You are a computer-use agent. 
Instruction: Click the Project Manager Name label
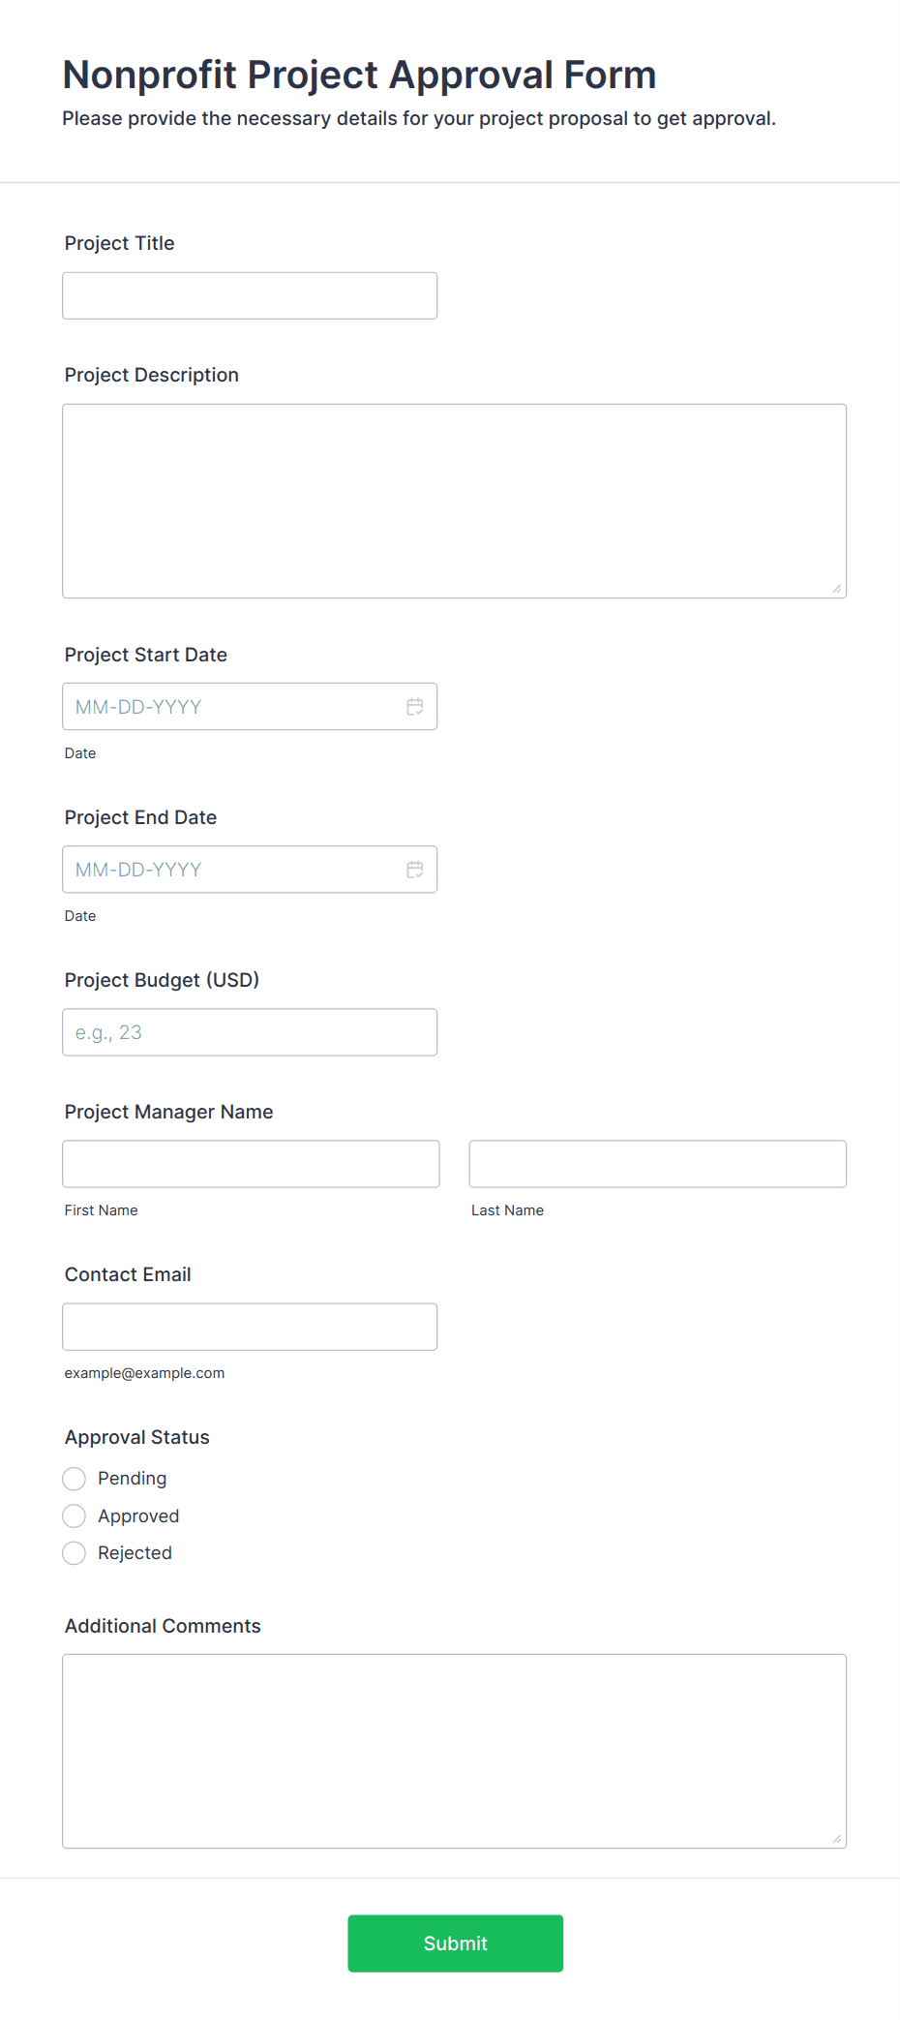(169, 1112)
